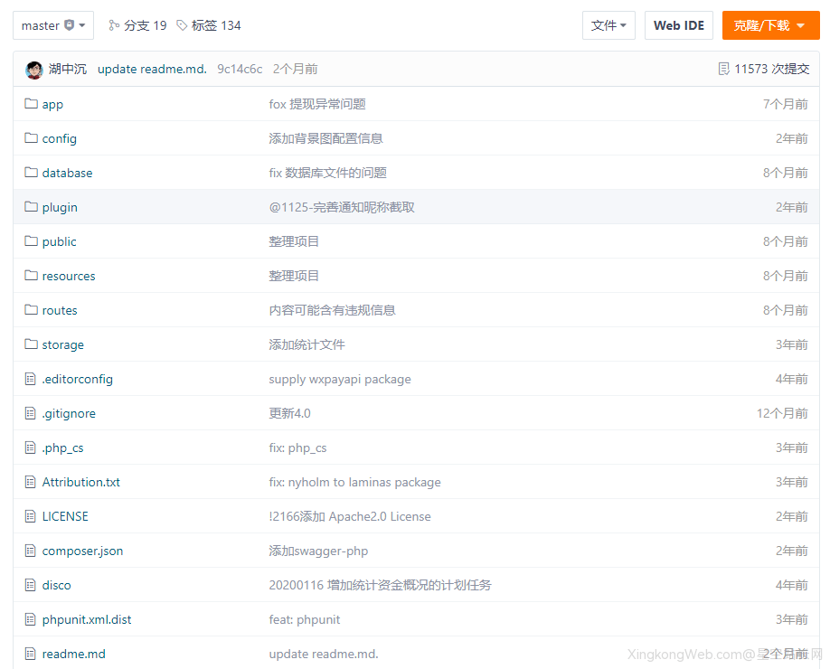Click the app folder icon

(x=32, y=103)
